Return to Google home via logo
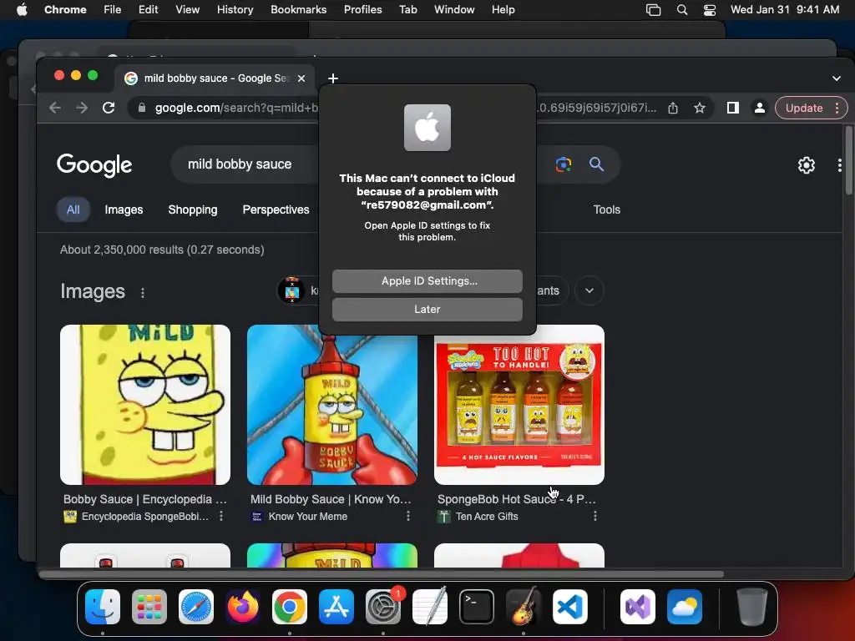The height and width of the screenshot is (641, 855). (x=94, y=164)
